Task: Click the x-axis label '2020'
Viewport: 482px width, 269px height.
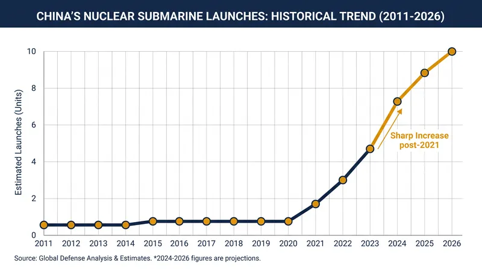Action: click(289, 244)
